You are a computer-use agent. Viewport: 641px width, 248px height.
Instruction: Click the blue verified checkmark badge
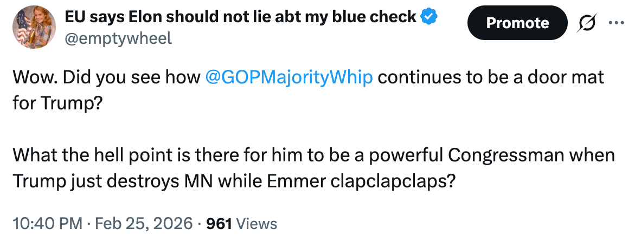click(430, 17)
